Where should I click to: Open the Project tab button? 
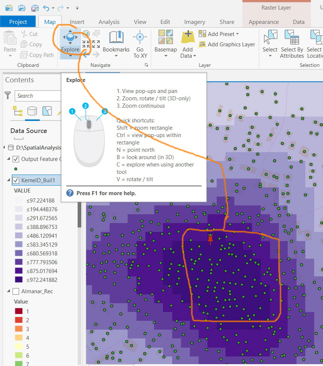coord(18,22)
